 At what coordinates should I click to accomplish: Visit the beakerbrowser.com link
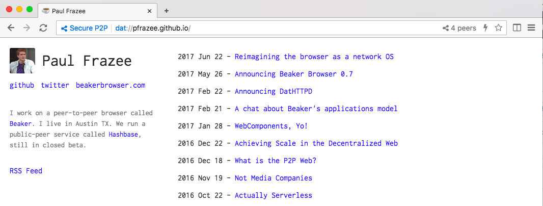(x=111, y=85)
